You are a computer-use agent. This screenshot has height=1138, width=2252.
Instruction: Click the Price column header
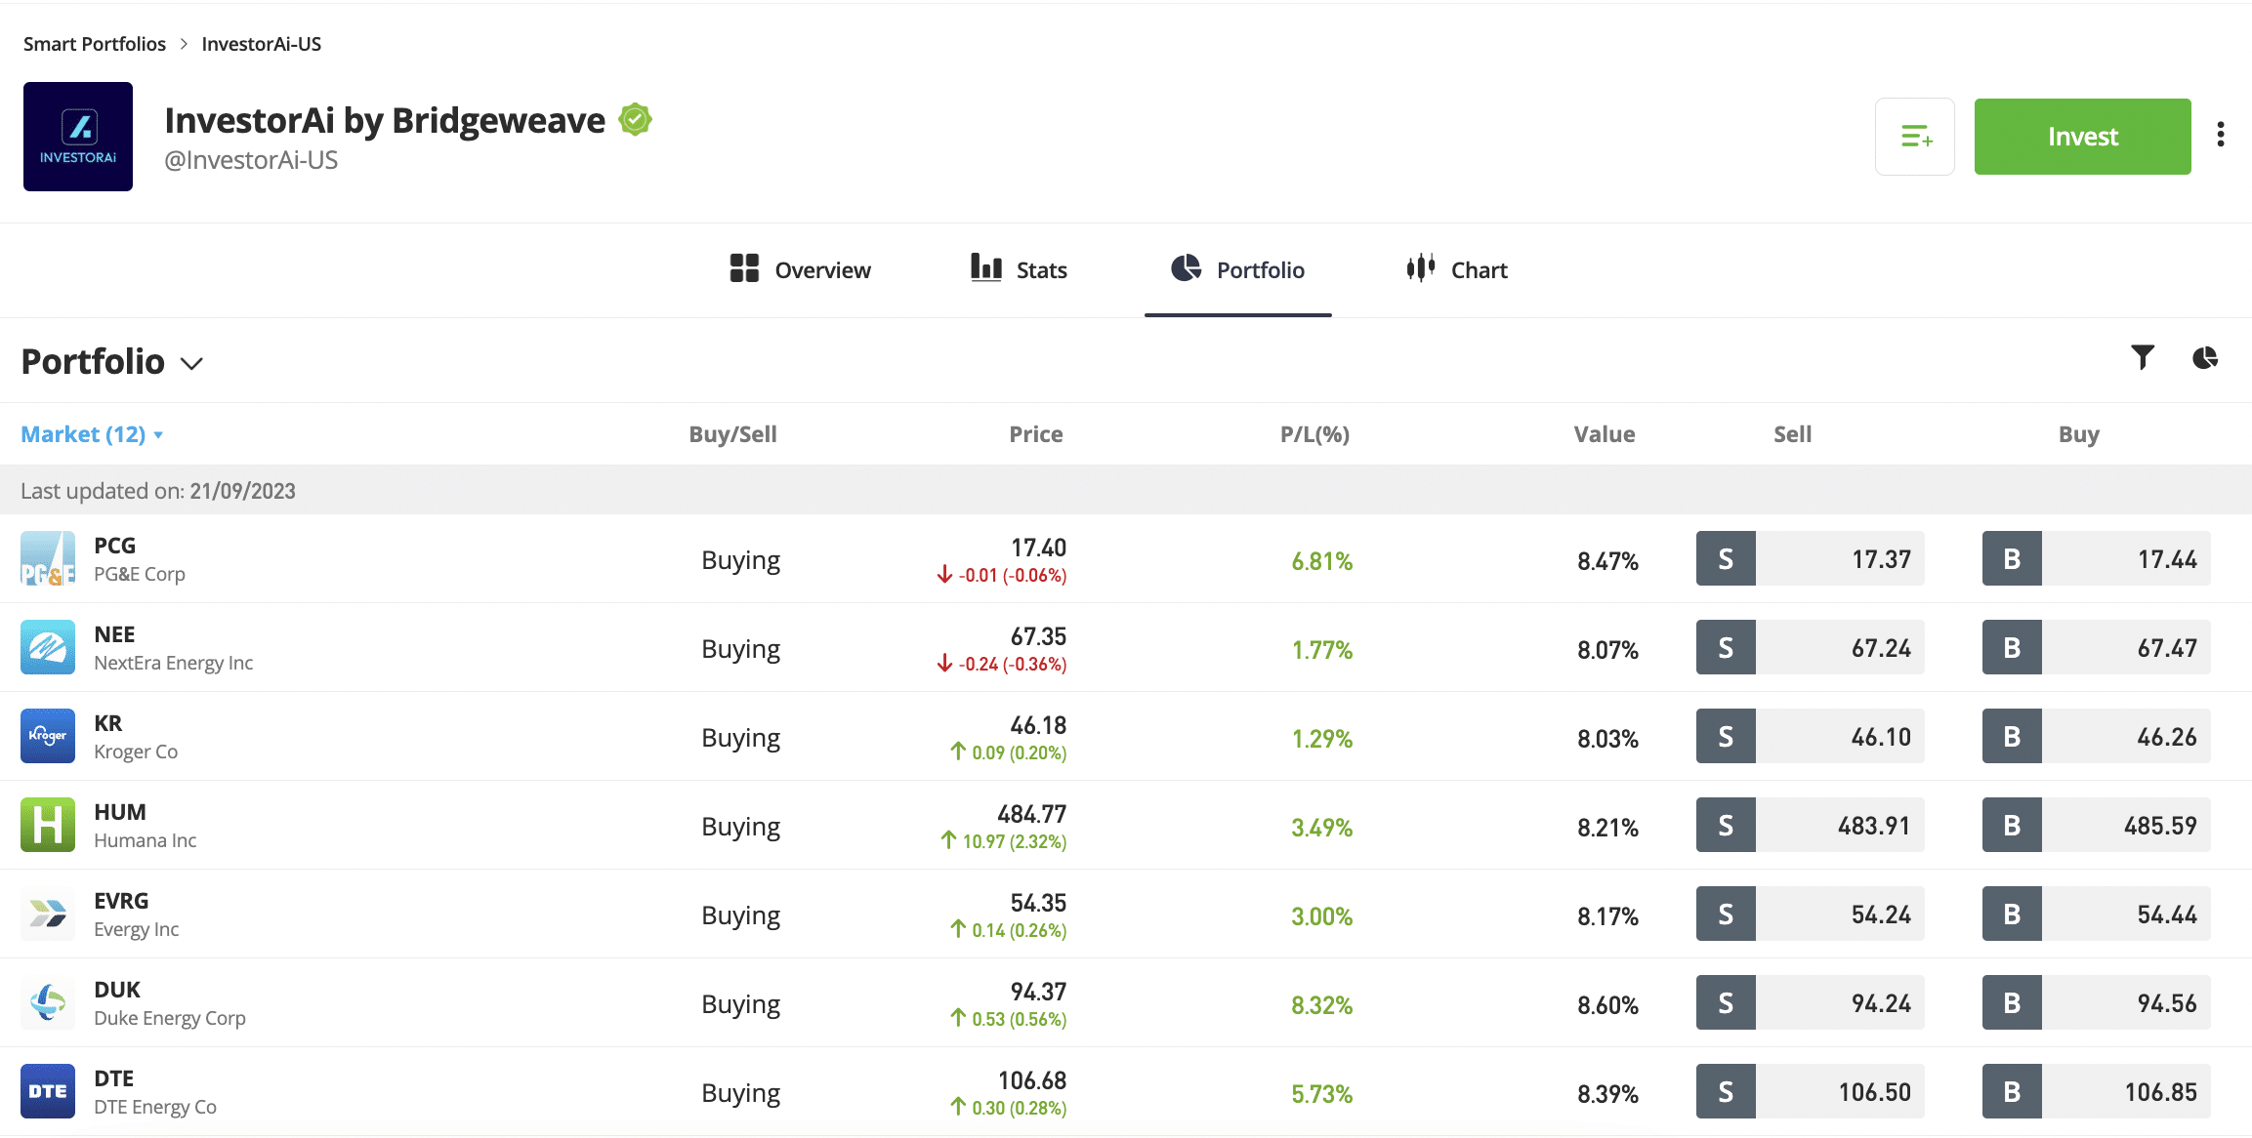pyautogui.click(x=1036, y=434)
